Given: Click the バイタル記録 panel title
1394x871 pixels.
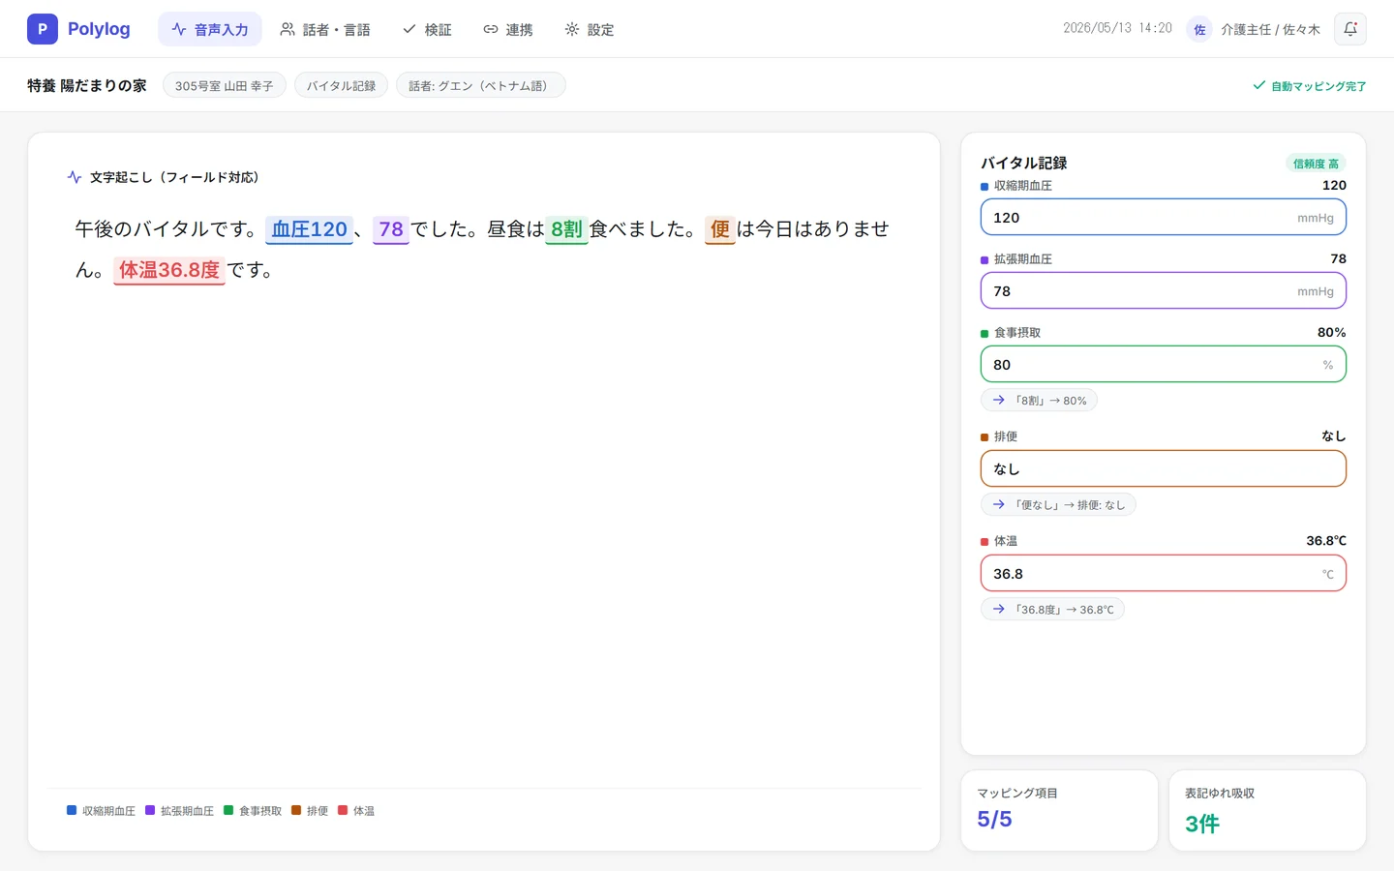Looking at the screenshot, I should click(x=1024, y=163).
